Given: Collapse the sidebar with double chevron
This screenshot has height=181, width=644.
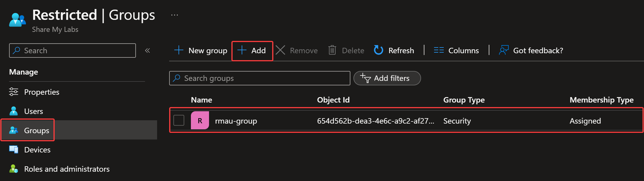Looking at the screenshot, I should [147, 51].
